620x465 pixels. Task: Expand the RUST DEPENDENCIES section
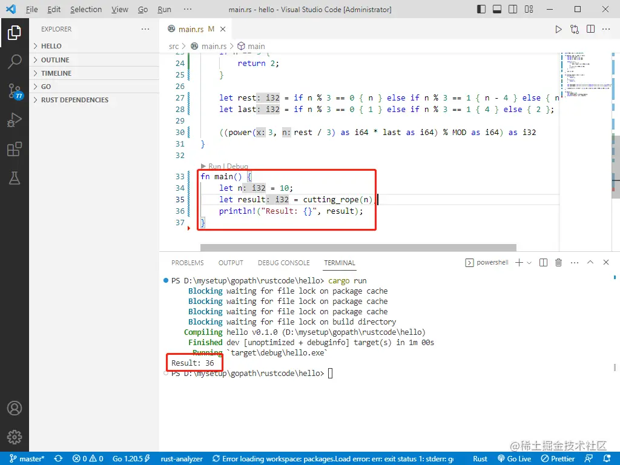click(94, 100)
